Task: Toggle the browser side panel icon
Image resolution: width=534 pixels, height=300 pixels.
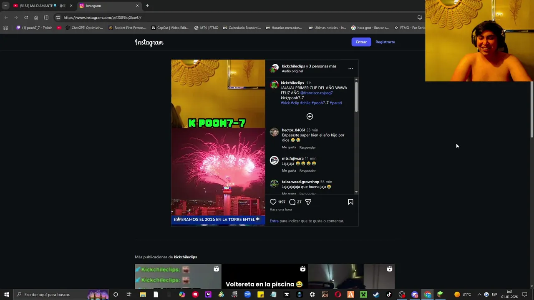Action: click(x=46, y=17)
